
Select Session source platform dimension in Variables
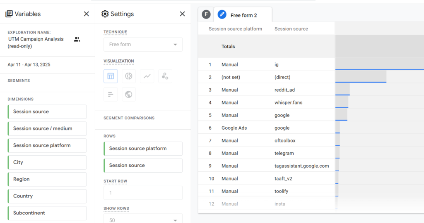[47, 146]
